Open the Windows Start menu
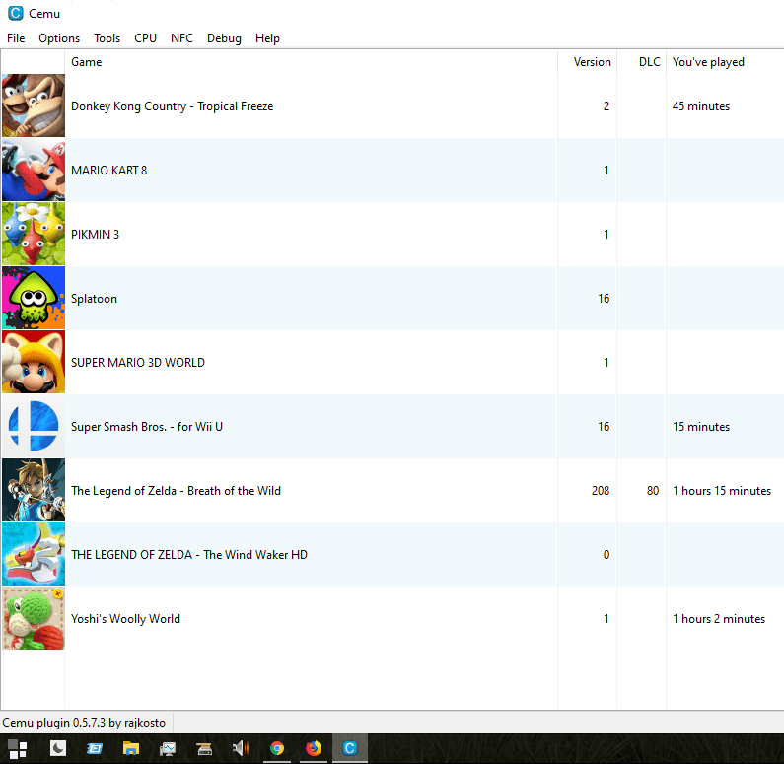784x764 pixels. coord(18,748)
